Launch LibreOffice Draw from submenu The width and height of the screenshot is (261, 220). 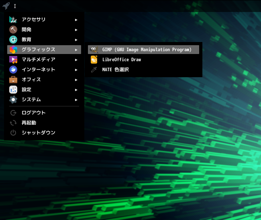pyautogui.click(x=143, y=60)
